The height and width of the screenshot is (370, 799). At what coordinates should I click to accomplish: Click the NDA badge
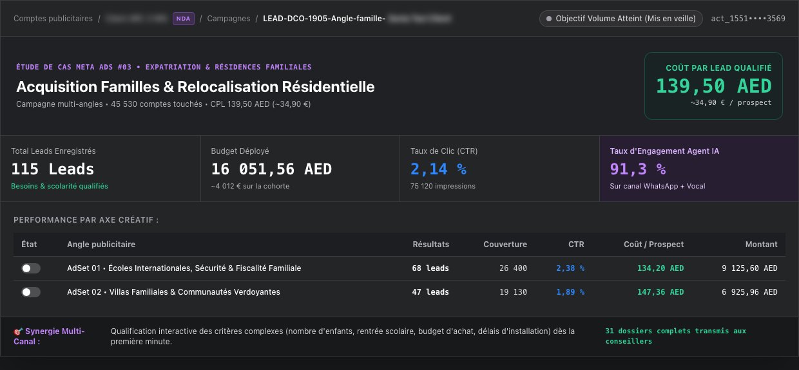(184, 19)
